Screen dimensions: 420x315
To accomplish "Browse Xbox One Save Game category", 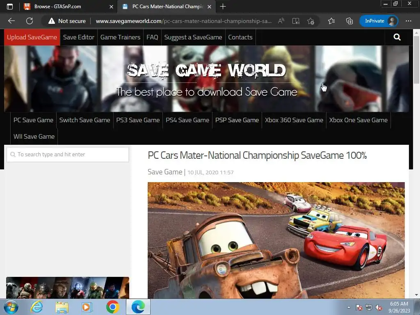I will [x=358, y=120].
